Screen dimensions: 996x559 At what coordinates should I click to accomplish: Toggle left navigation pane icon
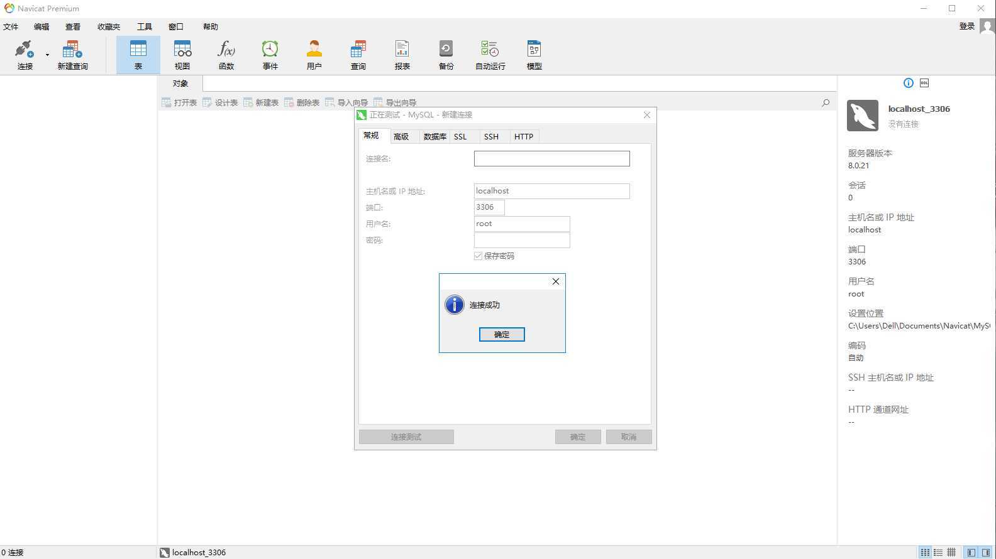click(971, 553)
